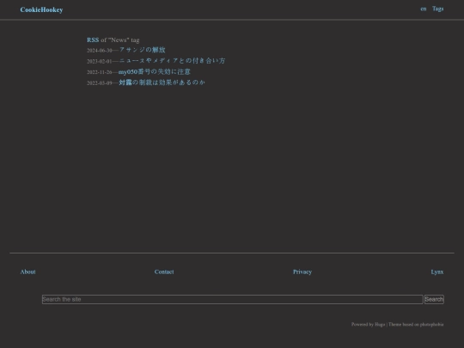Viewport: 464px width, 348px height.
Task: Click the Search button
Action: (434, 299)
